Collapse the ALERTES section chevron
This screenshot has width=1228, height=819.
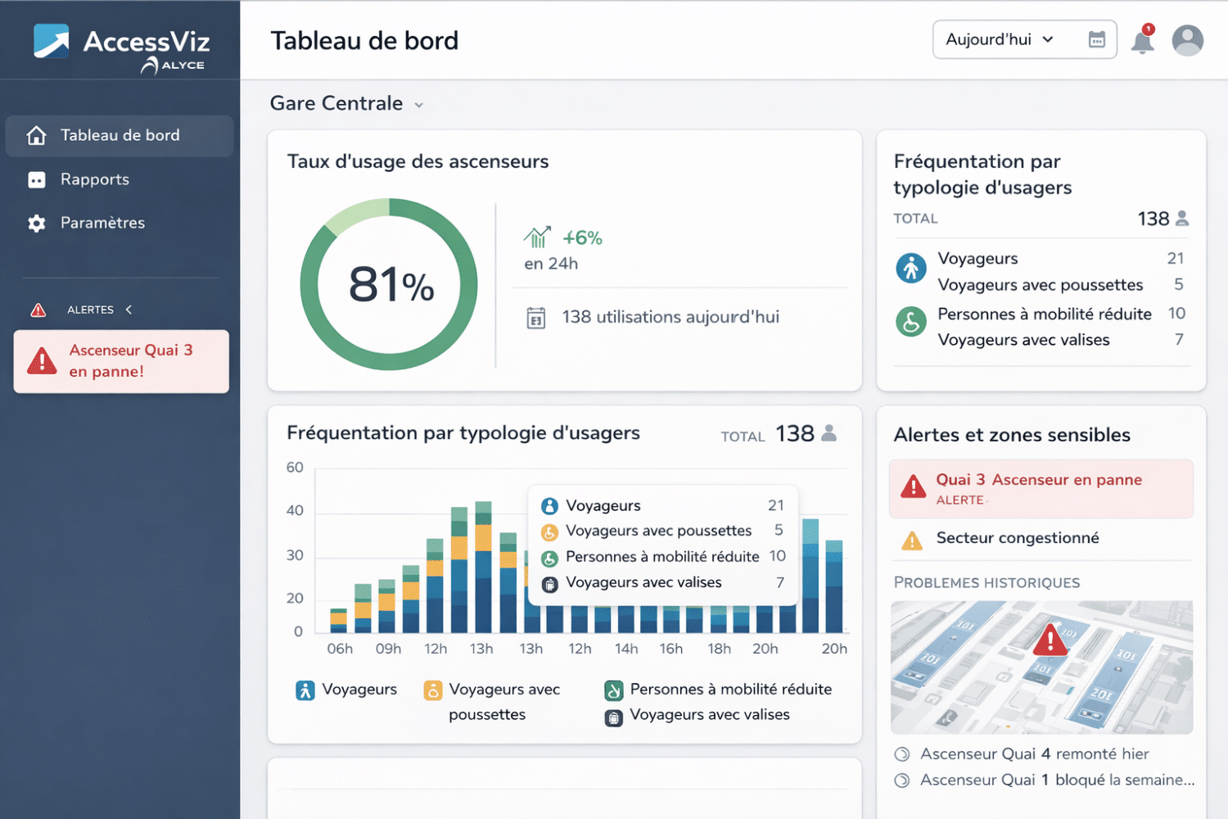coord(129,310)
